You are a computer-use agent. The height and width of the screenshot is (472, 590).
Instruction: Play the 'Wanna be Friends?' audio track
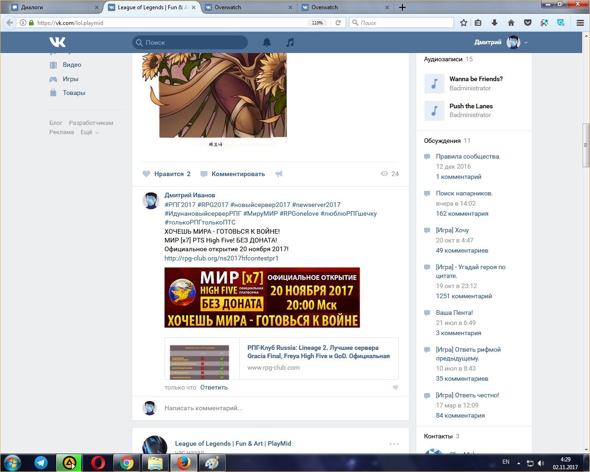pos(434,83)
